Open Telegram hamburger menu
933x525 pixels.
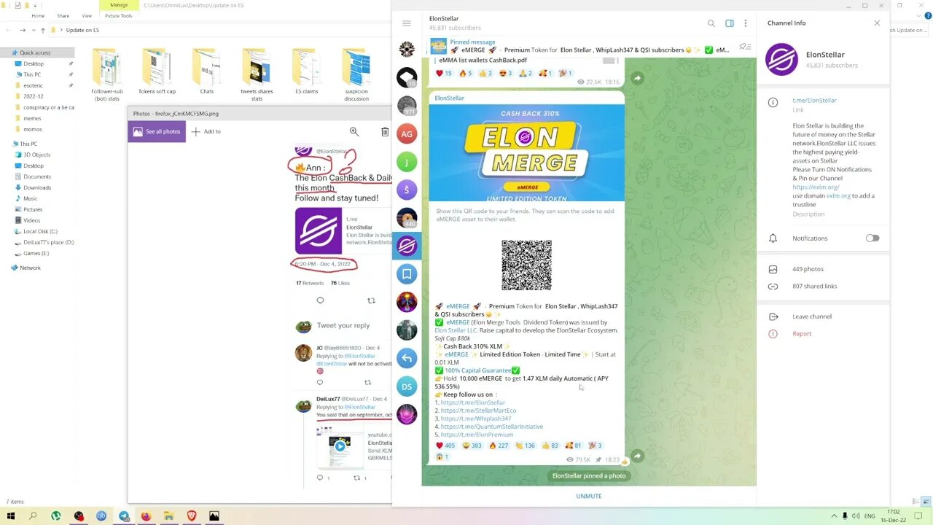click(407, 23)
